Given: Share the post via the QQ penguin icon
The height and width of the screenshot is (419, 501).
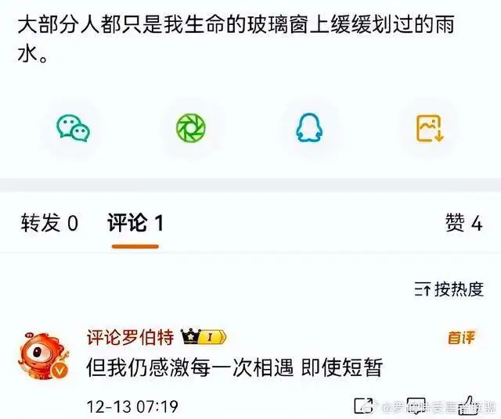Looking at the screenshot, I should (x=309, y=127).
